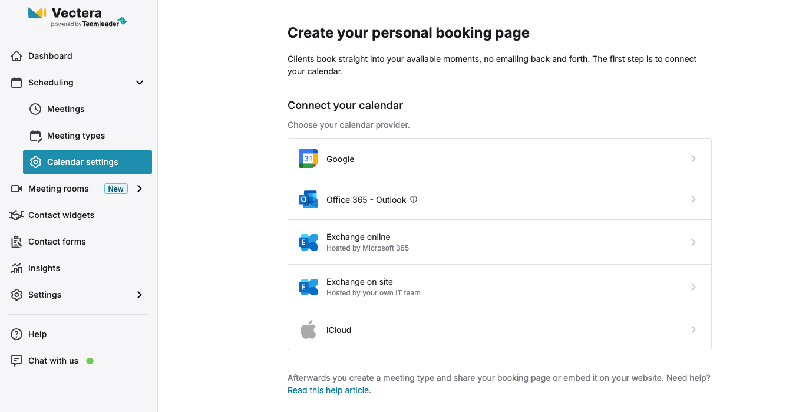Click the Exchange online icon
The image size is (809, 412).
click(x=308, y=242)
